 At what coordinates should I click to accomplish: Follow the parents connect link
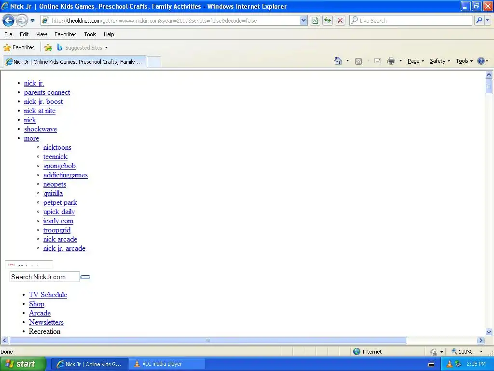47,92
